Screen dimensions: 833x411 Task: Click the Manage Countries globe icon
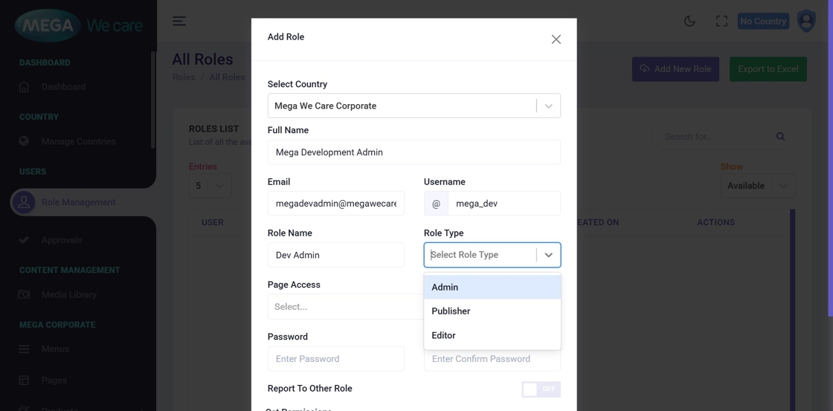tap(24, 141)
